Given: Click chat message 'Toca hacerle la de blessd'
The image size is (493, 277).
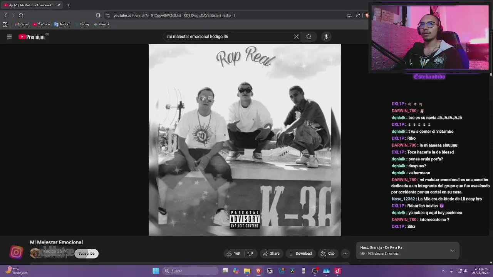Looking at the screenshot, I should point(431,152).
